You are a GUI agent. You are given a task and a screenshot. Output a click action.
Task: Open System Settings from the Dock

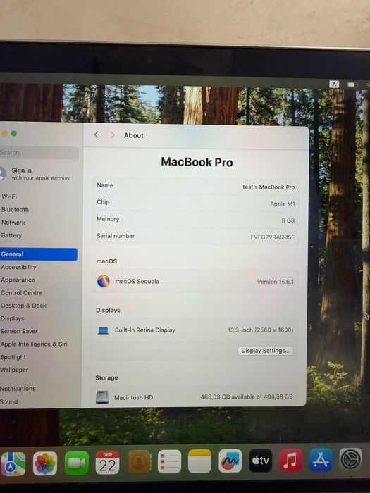pos(350,459)
